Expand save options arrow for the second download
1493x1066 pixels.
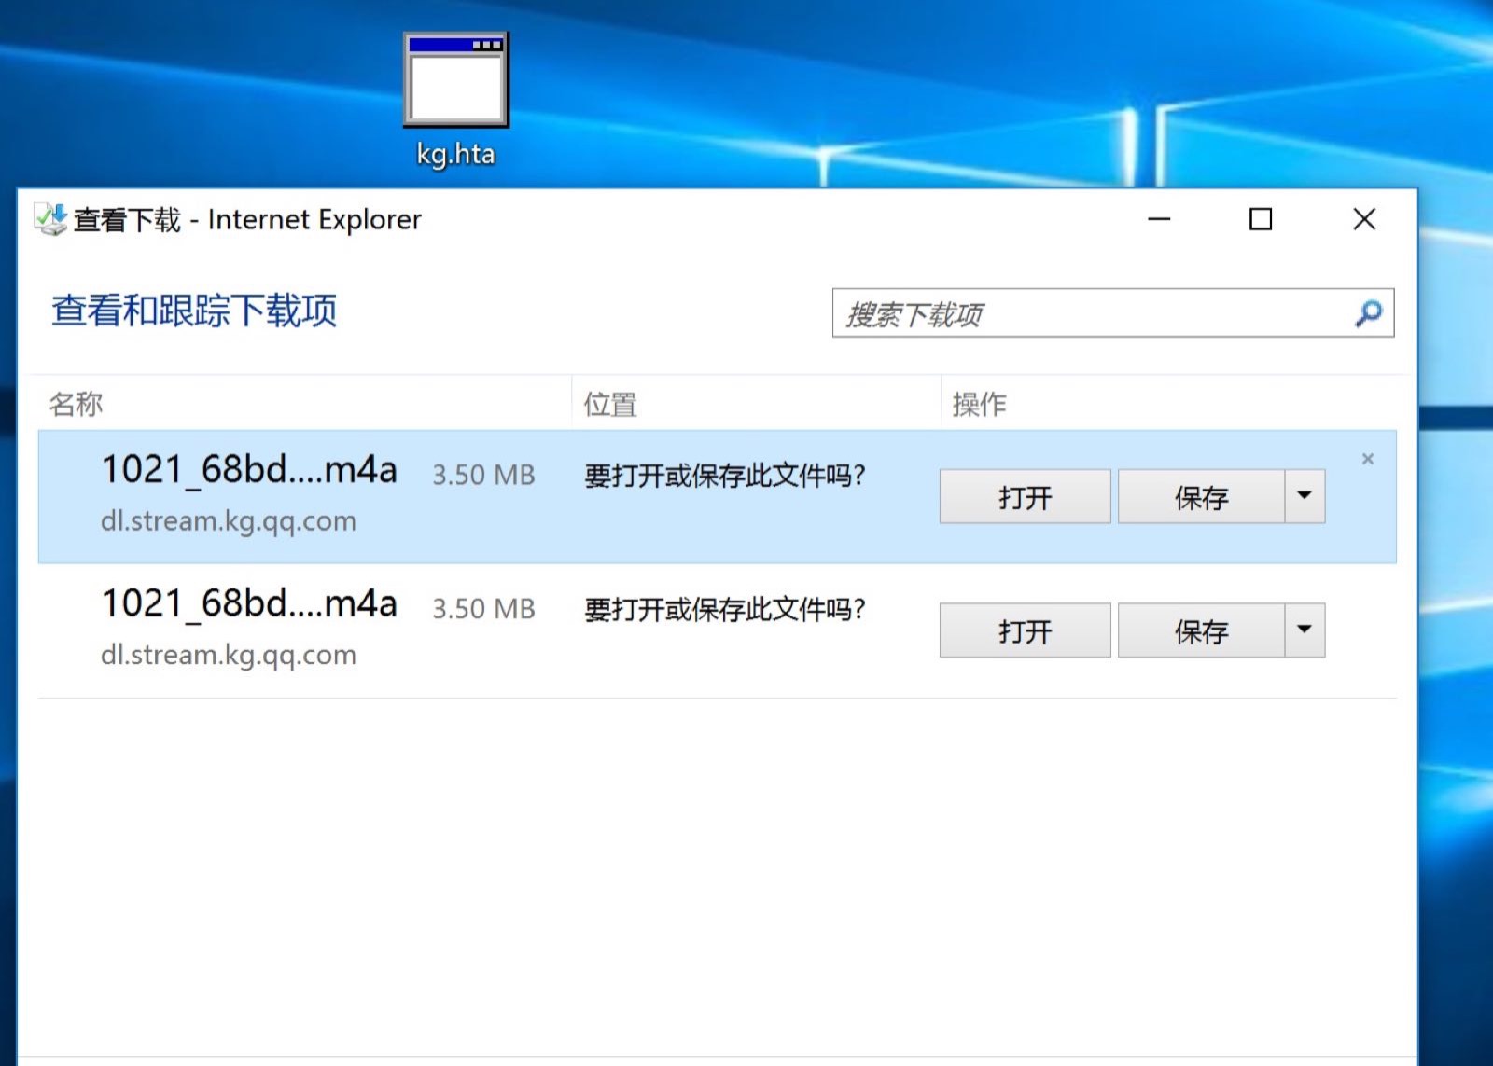[x=1305, y=630]
